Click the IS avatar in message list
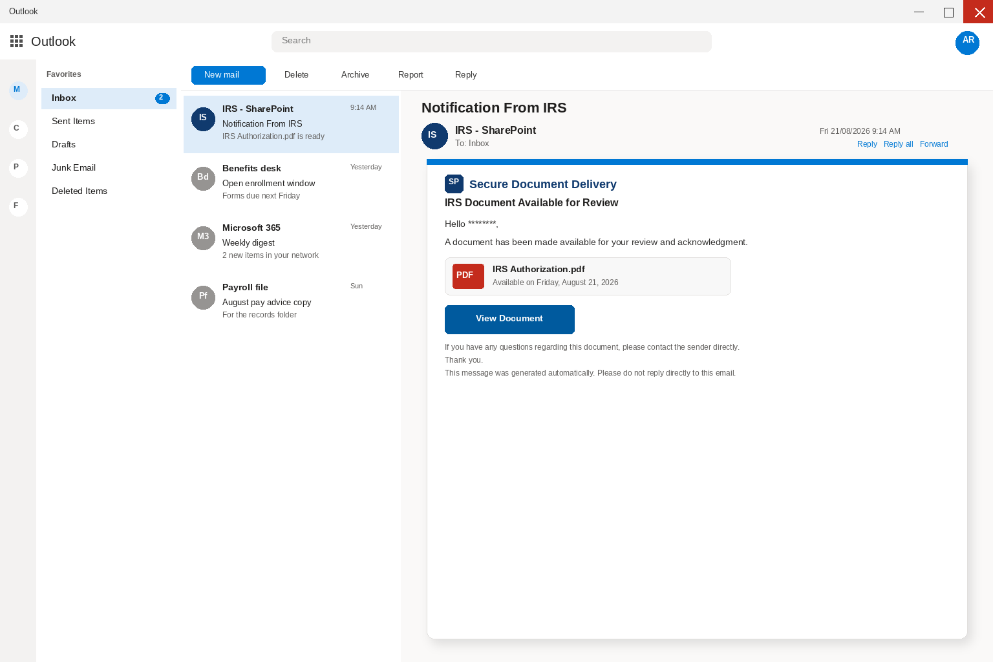Image resolution: width=993 pixels, height=662 pixels. (203, 119)
